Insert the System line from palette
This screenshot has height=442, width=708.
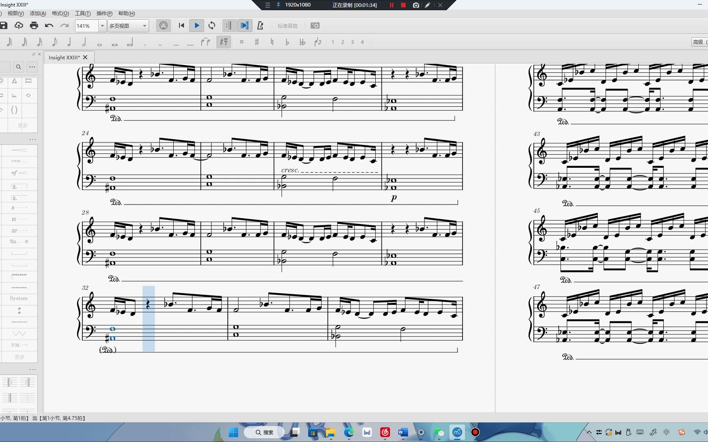19,298
